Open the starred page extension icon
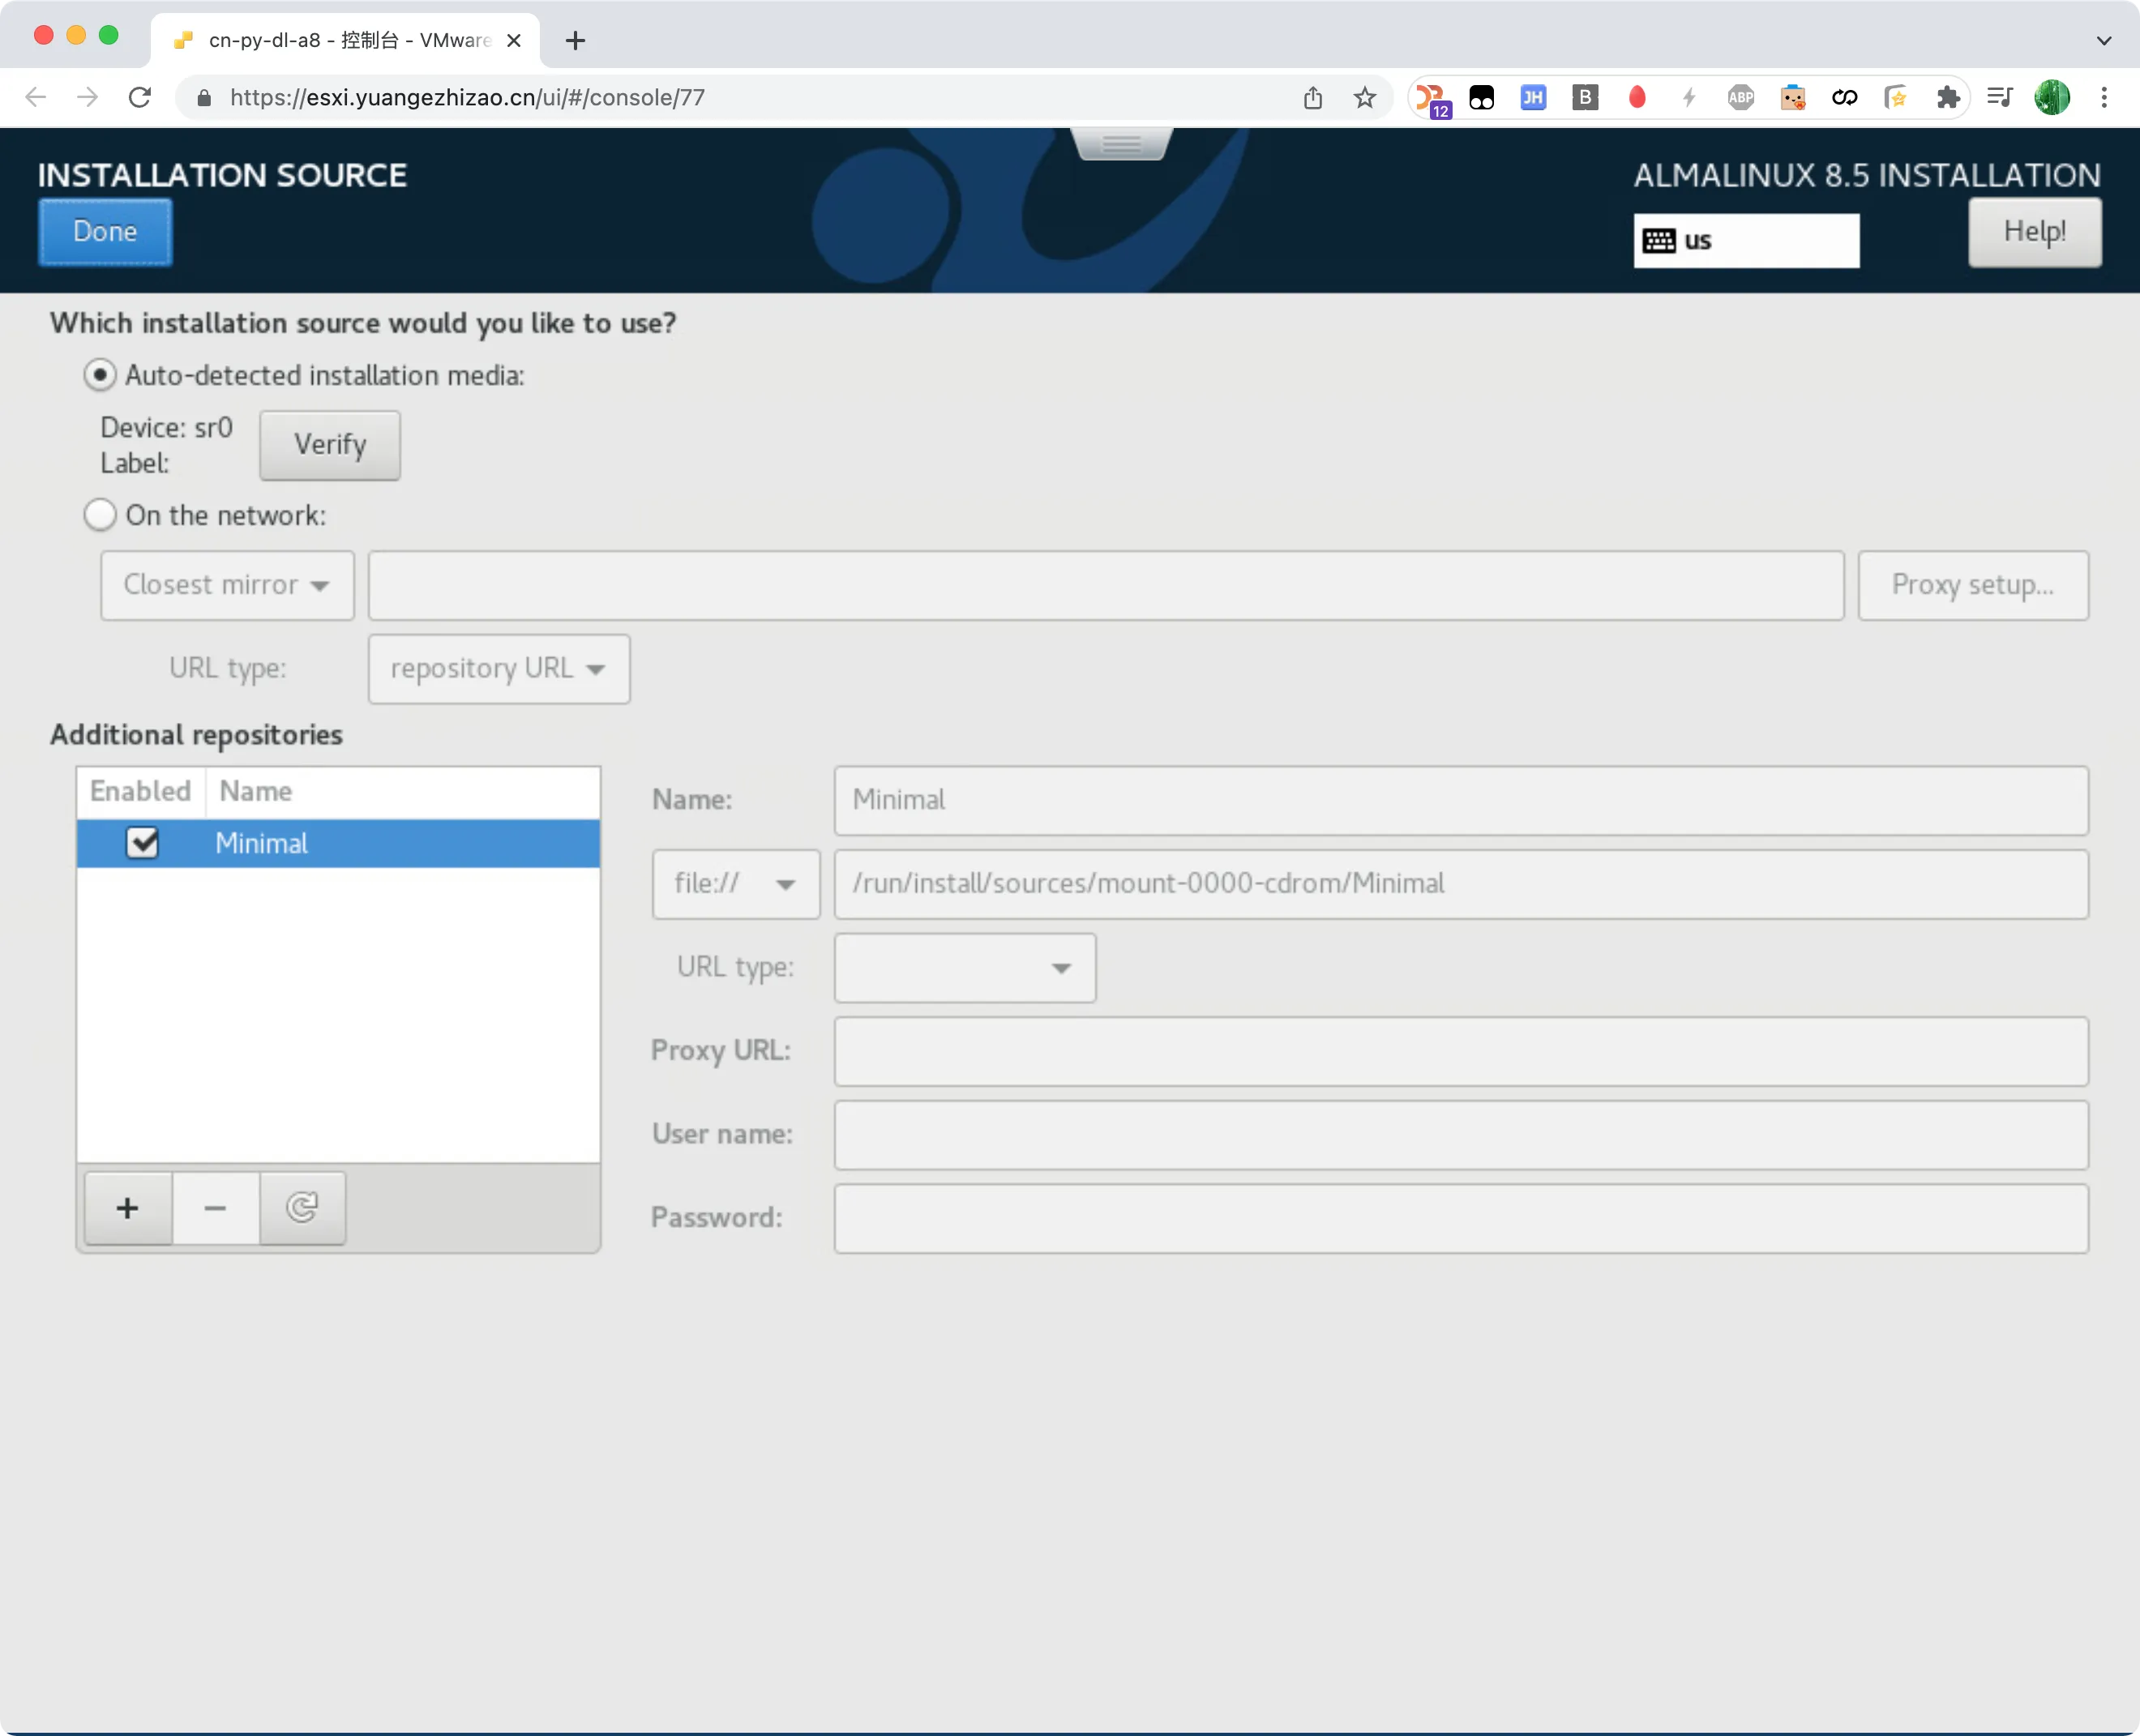The height and width of the screenshot is (1736, 2140). tap(1896, 97)
